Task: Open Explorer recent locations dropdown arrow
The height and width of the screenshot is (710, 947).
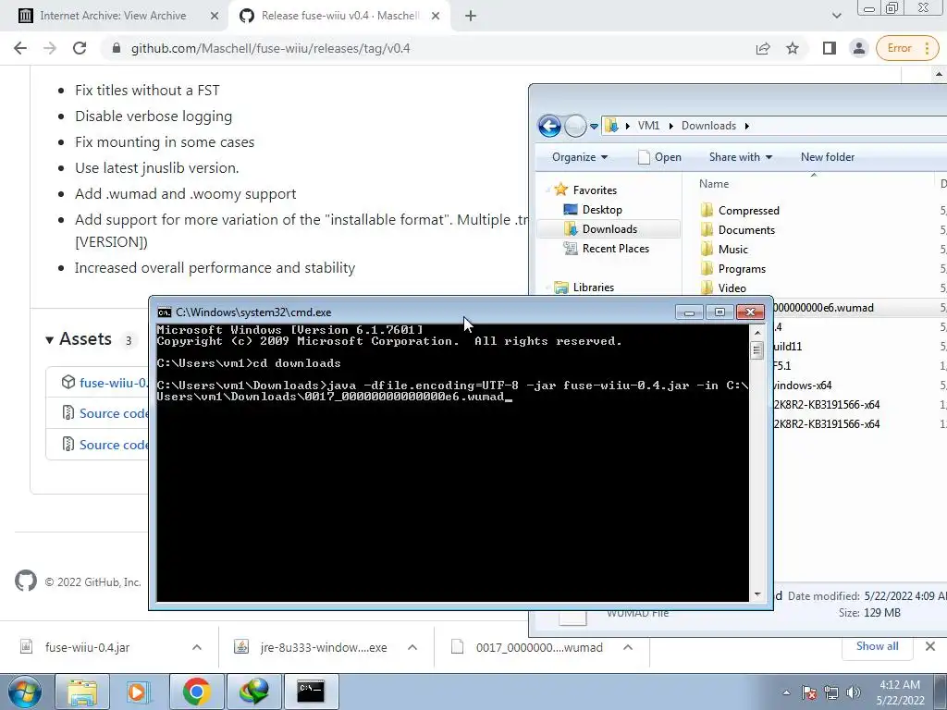Action: click(x=594, y=126)
